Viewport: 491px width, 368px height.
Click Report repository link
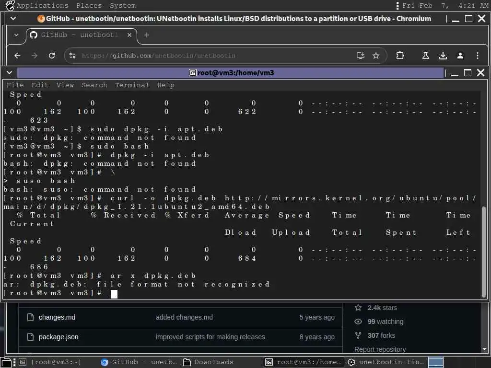tap(380, 349)
